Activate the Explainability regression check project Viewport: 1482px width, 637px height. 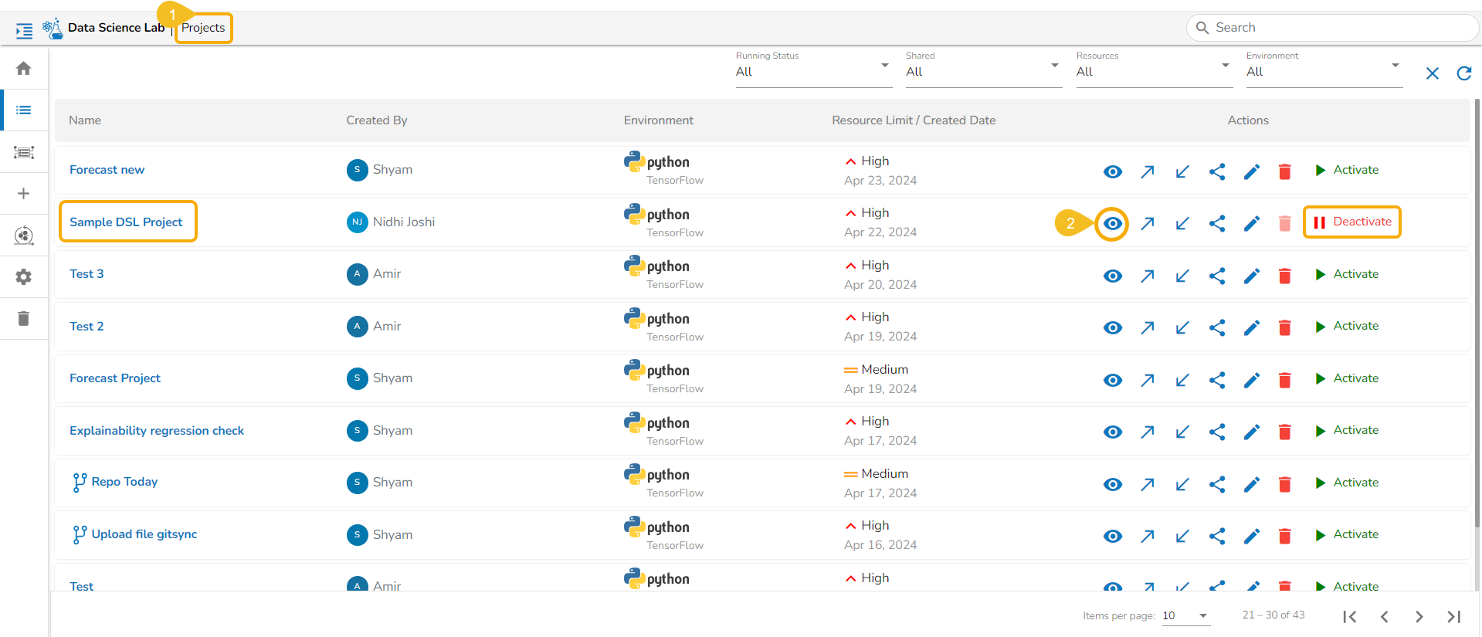[x=1347, y=430]
